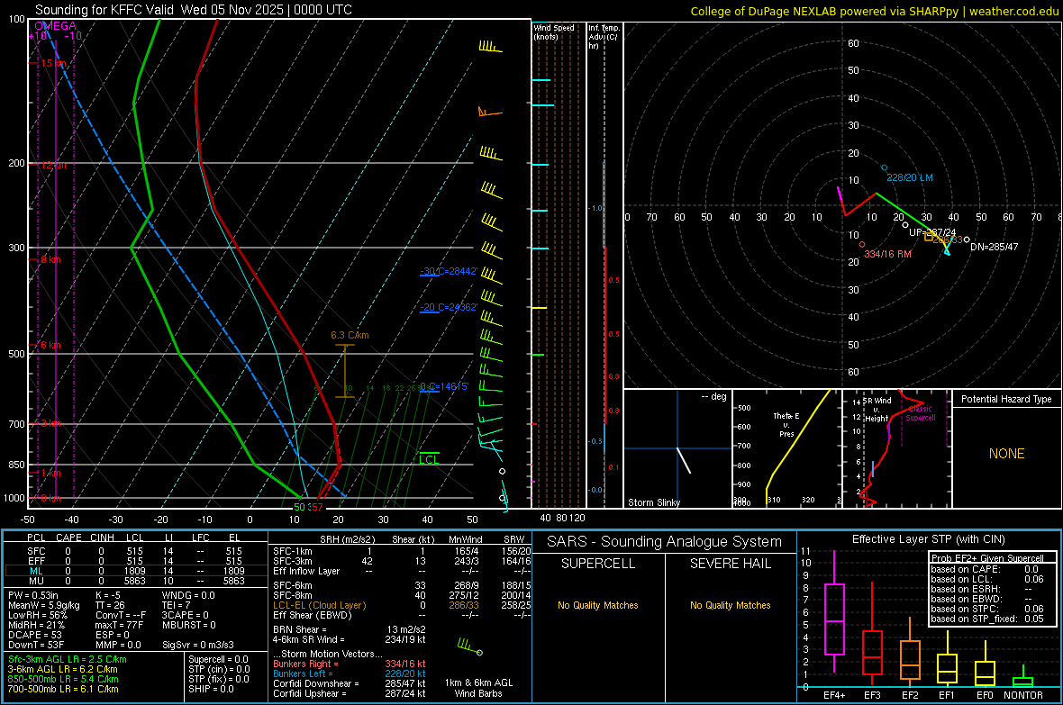Select the 3-6km AGL LR = 6.2 C/km line
The image size is (1063, 705).
coord(62,669)
